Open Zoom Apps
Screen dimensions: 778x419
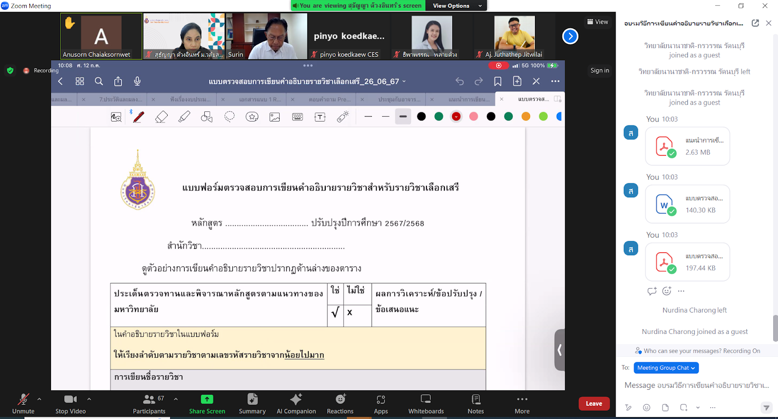click(381, 403)
